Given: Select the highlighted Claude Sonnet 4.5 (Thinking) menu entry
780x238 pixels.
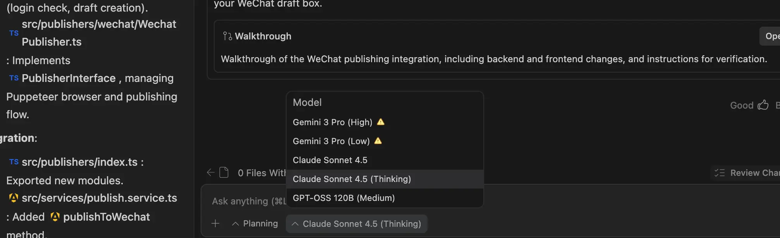Looking at the screenshot, I should tap(352, 179).
